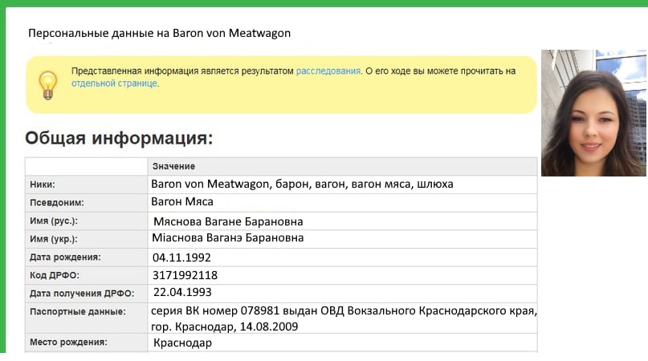648x361 pixels.
Task: Click the passport text 'серия ВК номер 078981'
Action: pyautogui.click(x=214, y=310)
